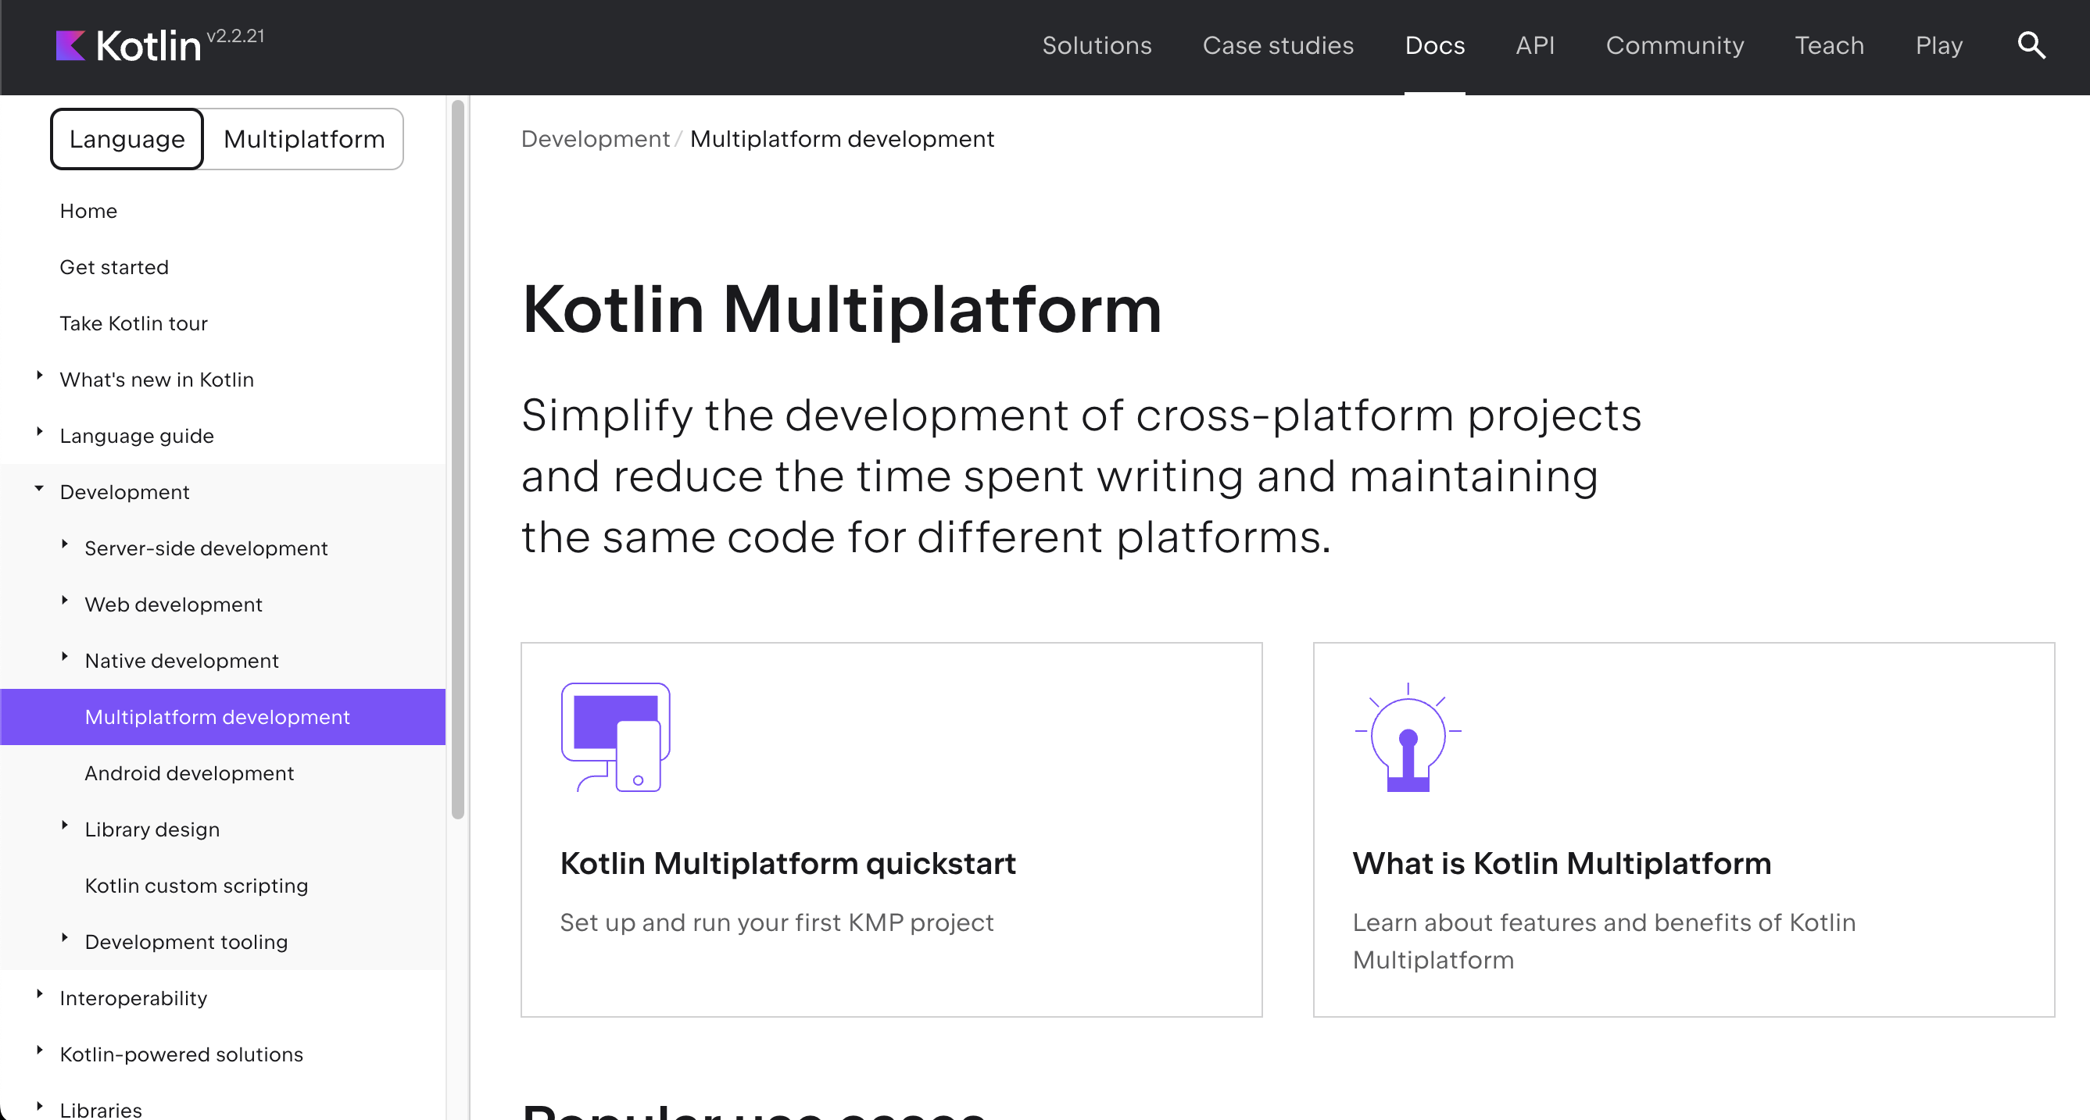Expand Development tooling arrow

[x=64, y=937]
